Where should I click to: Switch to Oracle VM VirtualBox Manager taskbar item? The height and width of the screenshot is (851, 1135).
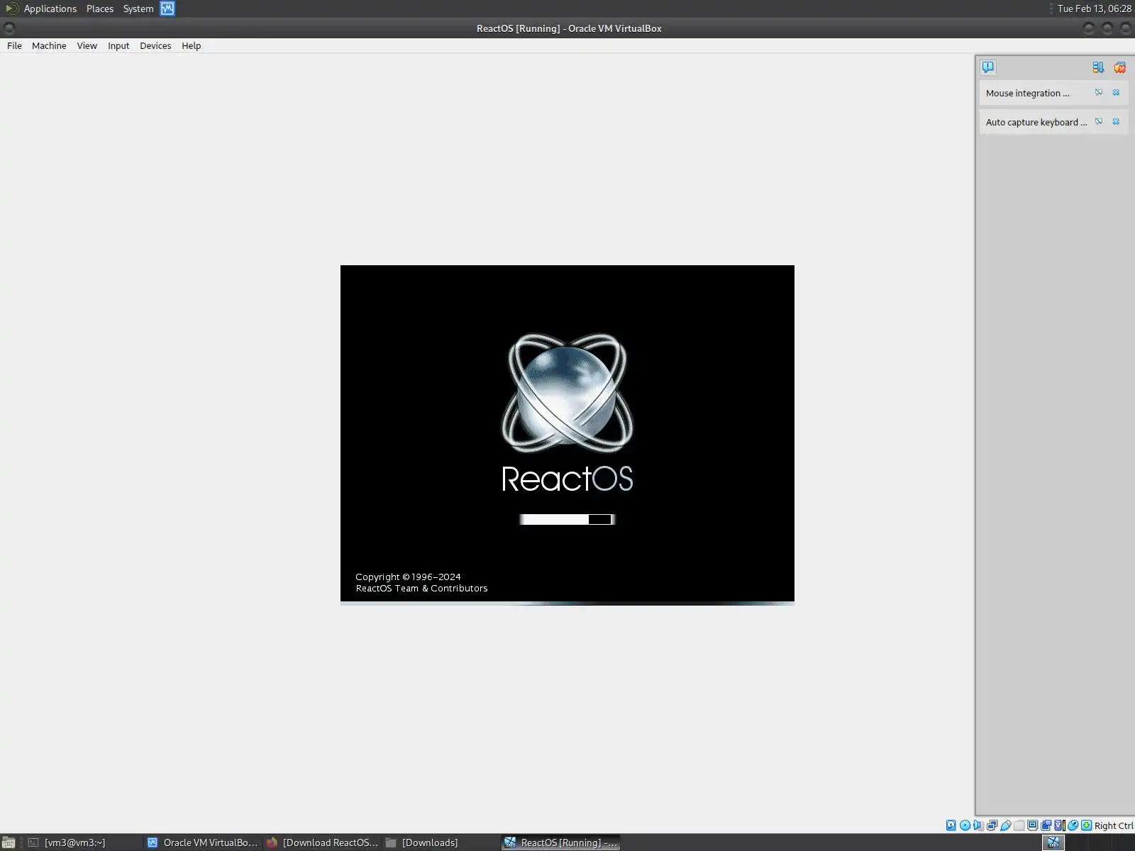(202, 842)
